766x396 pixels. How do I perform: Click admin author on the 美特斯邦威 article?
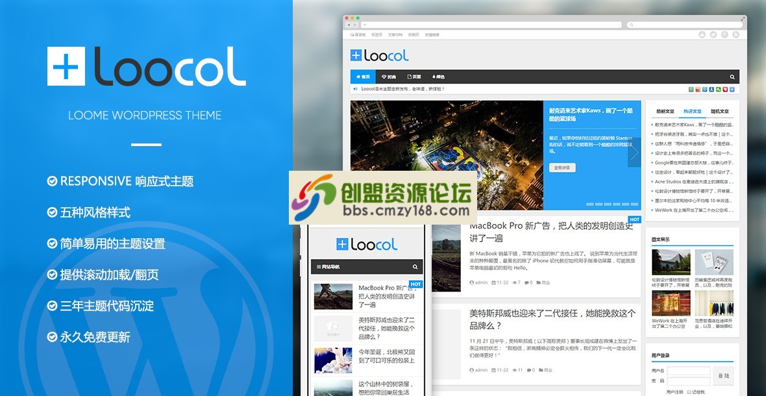[x=479, y=369]
